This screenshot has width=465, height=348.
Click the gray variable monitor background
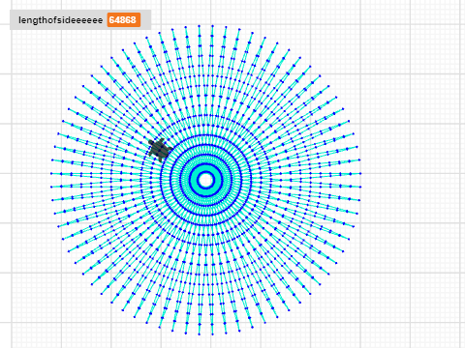[80, 20]
